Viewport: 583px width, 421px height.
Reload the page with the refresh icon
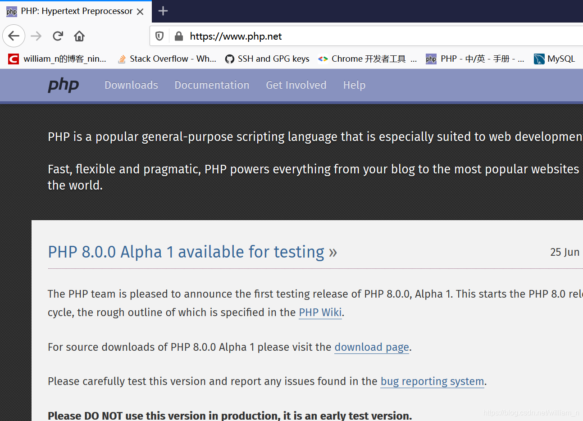58,36
